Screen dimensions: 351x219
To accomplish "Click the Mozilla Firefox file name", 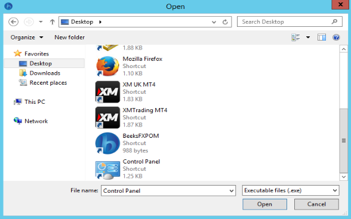I will coord(142,59).
